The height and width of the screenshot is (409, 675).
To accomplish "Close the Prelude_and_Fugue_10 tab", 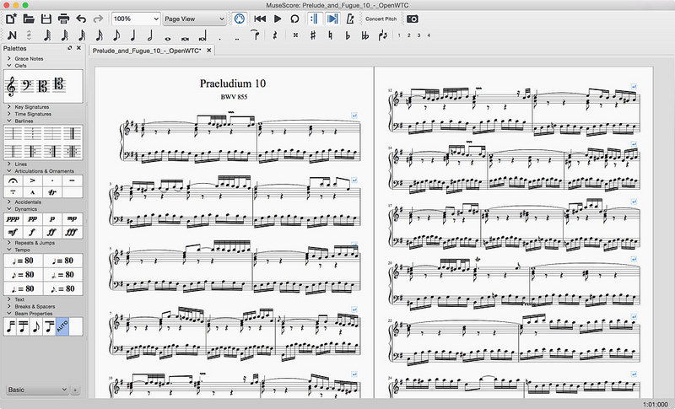I will point(208,51).
